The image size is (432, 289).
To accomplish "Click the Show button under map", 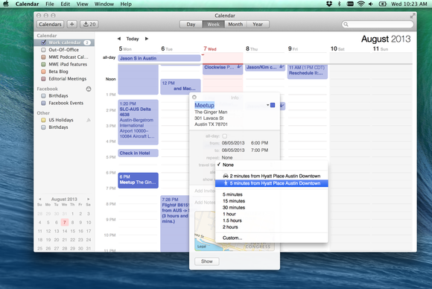I will tap(207, 261).
